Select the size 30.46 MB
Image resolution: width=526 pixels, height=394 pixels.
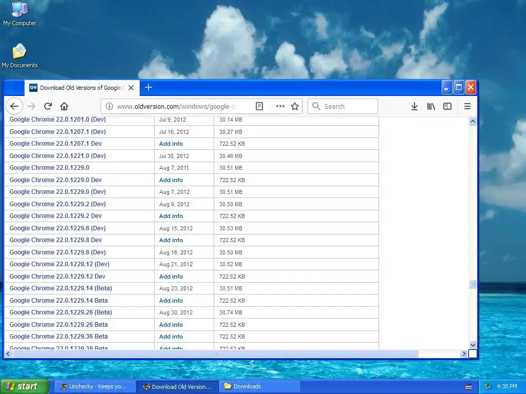[x=231, y=156]
